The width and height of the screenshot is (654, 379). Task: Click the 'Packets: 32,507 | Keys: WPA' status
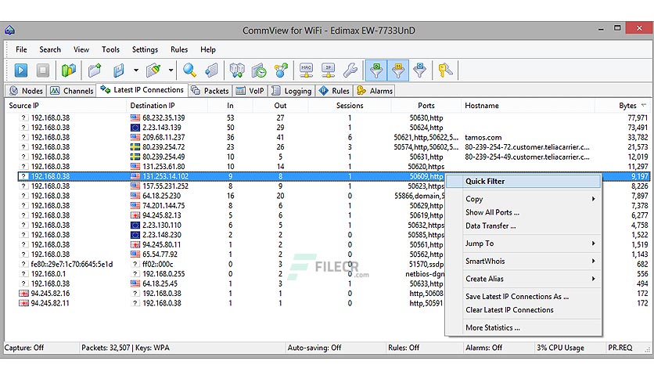[125, 348]
